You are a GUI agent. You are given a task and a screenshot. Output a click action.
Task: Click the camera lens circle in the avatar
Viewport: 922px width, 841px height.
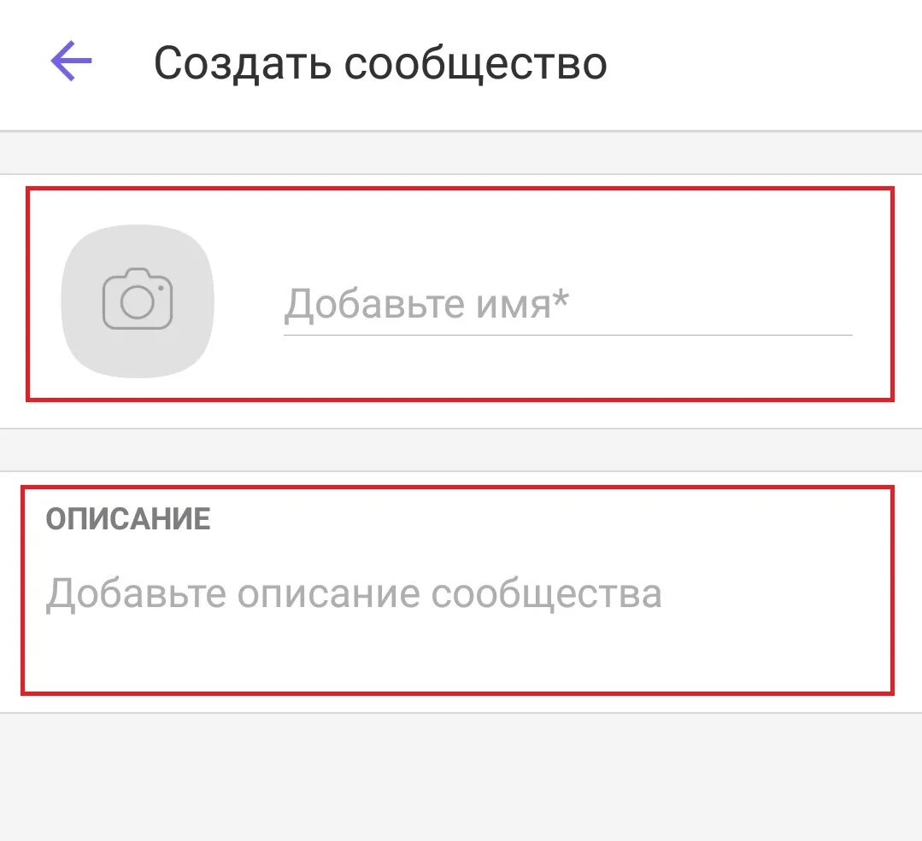137,302
